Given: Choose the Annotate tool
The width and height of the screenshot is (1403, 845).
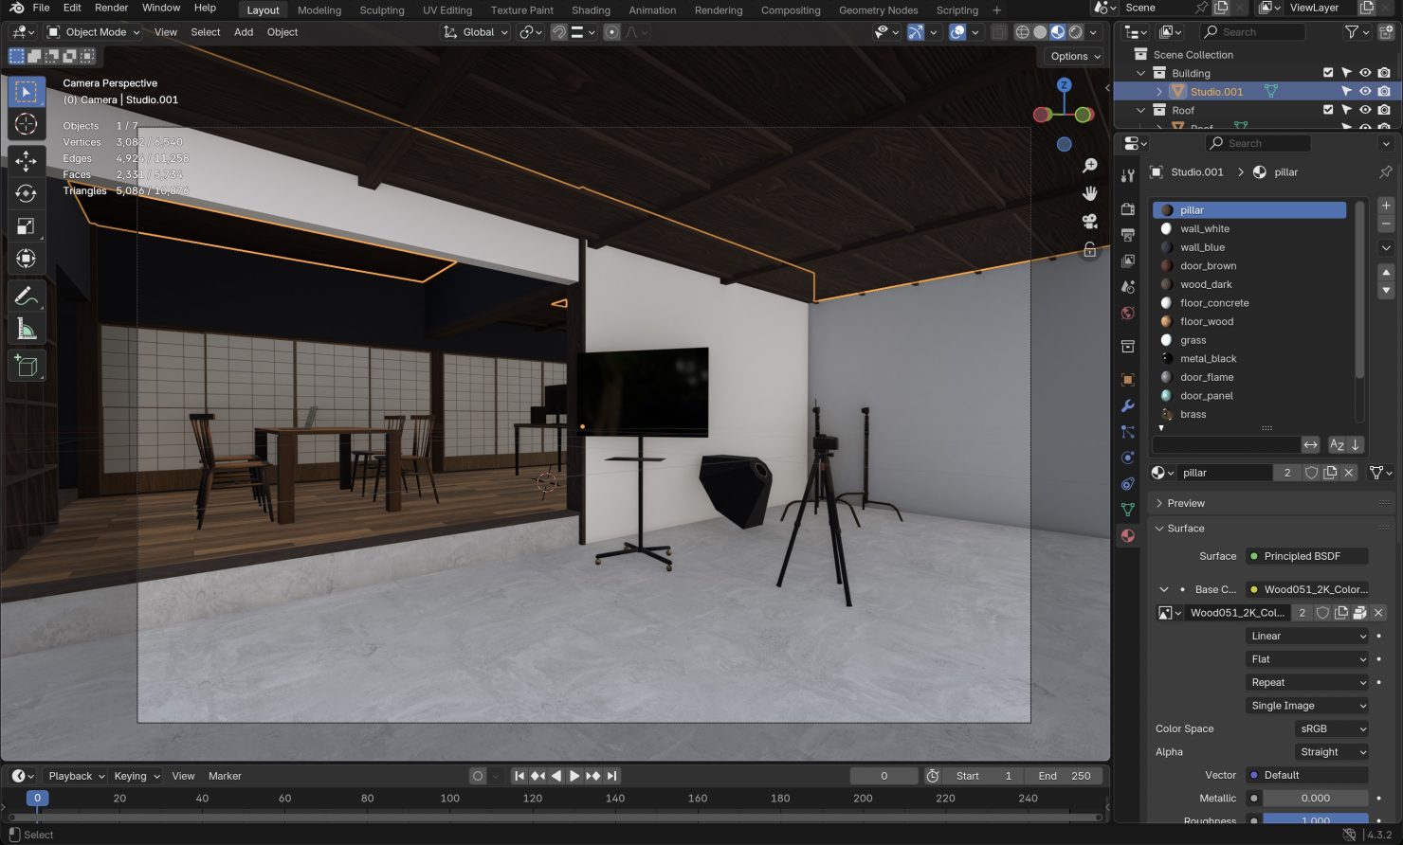Looking at the screenshot, I should point(26,297).
